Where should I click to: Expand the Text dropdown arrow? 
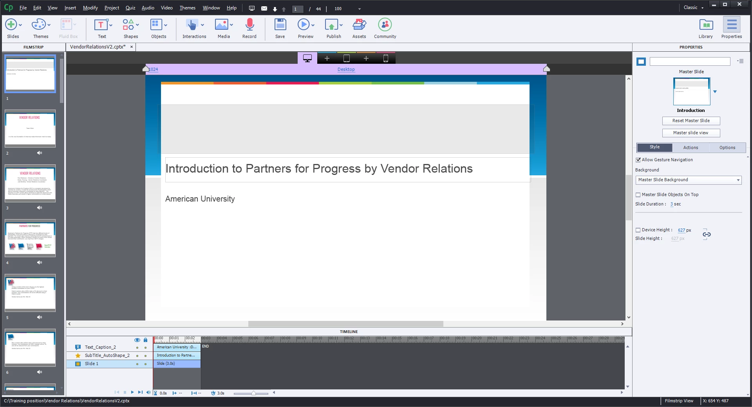tap(111, 25)
